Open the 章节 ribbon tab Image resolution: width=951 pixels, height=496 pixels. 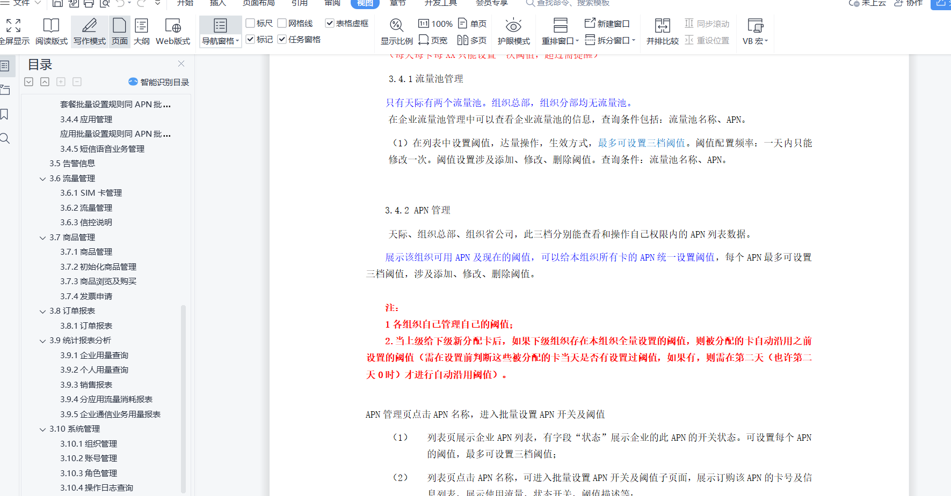[398, 3]
